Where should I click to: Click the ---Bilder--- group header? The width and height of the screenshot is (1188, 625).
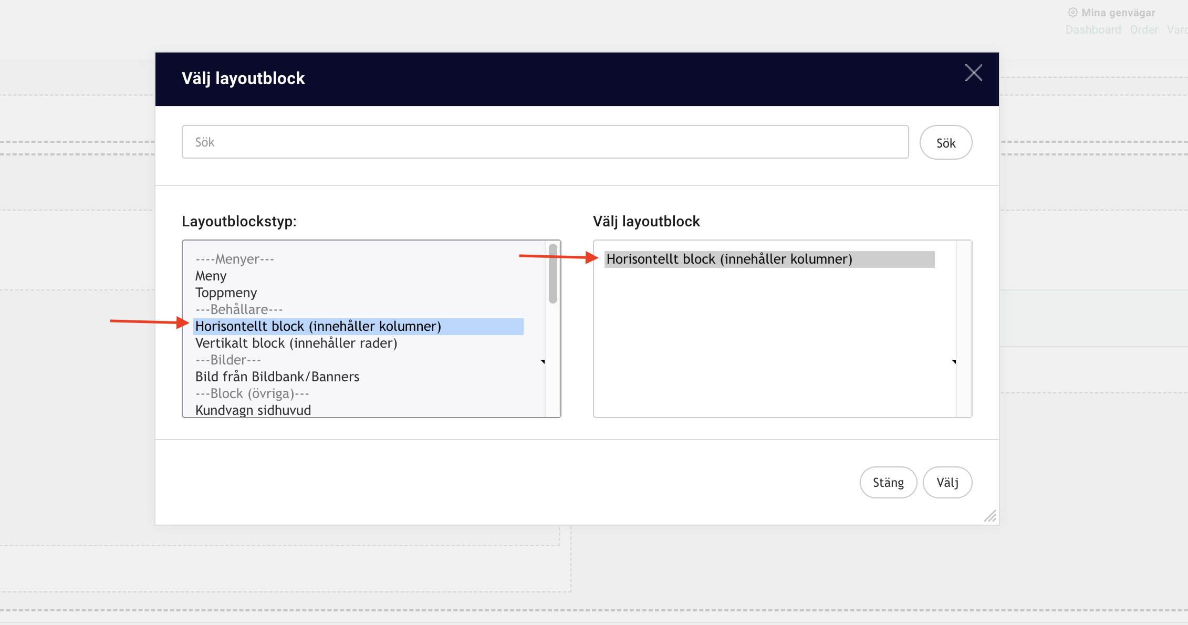click(x=228, y=360)
